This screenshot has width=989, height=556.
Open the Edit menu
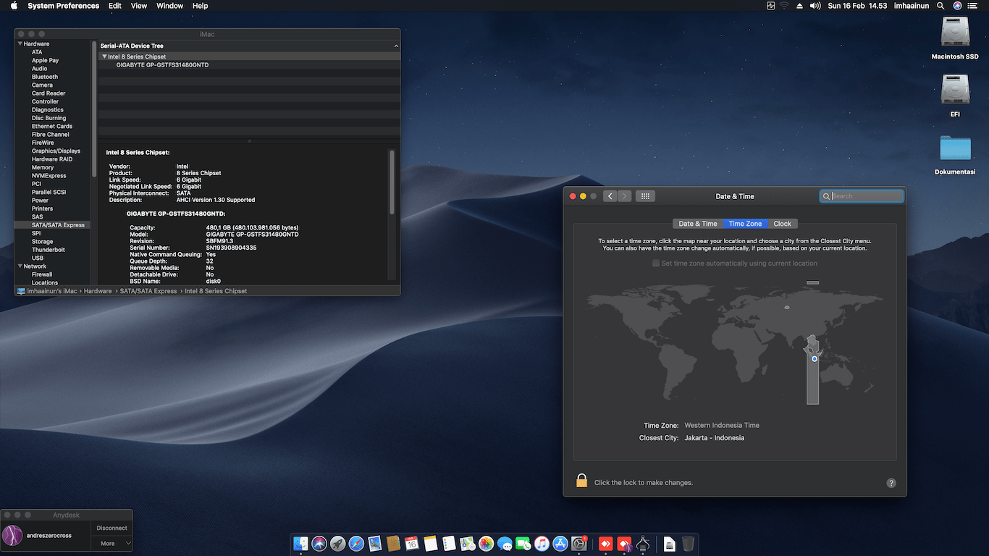click(x=115, y=5)
